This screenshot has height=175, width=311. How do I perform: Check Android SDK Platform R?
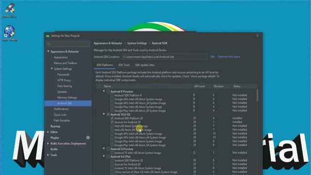coord(112,95)
